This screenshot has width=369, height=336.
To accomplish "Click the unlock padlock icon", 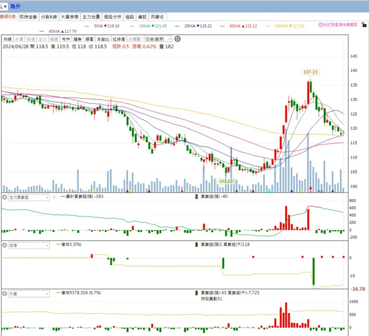I will click(x=364, y=24).
